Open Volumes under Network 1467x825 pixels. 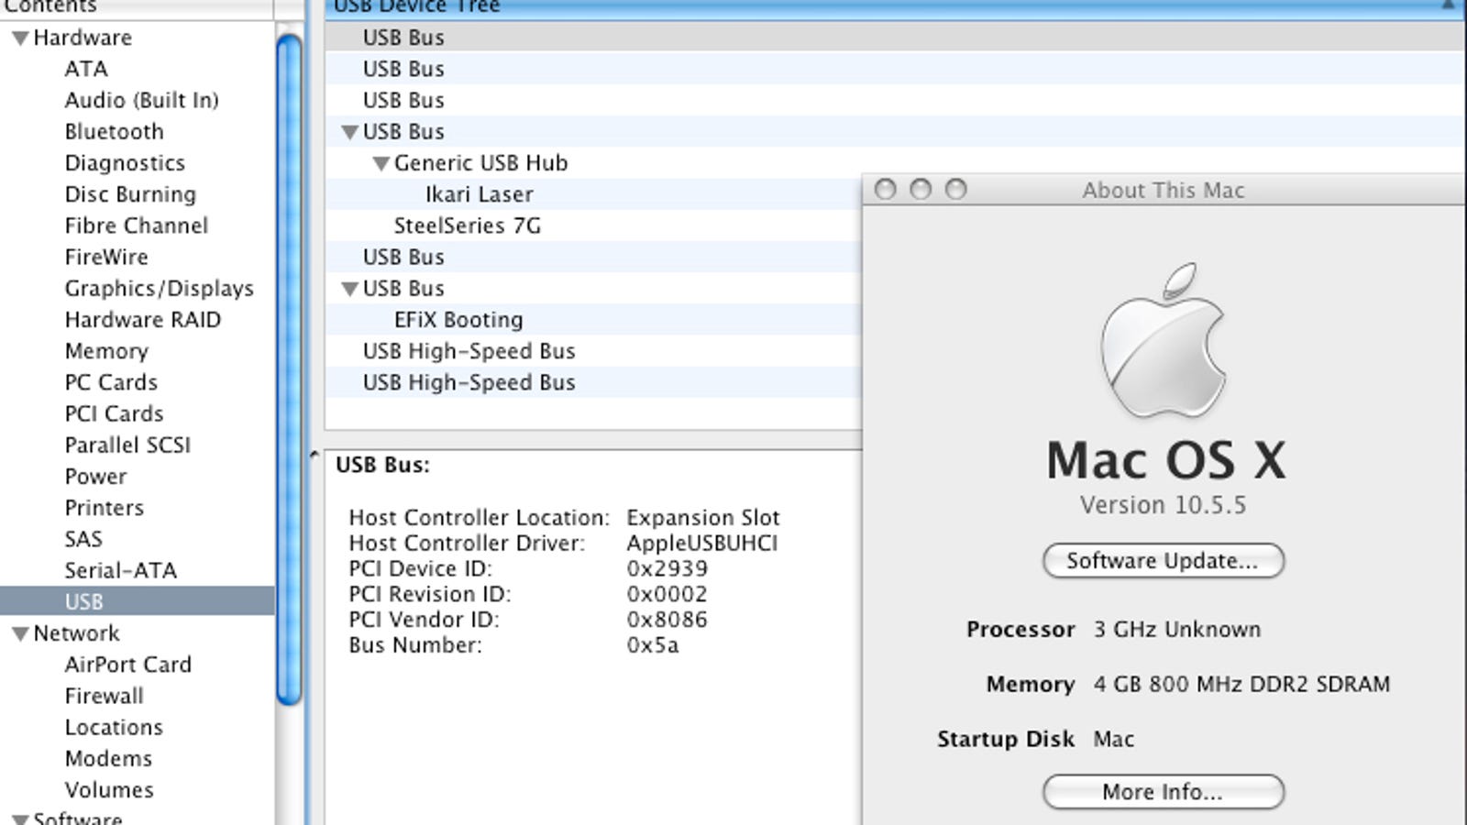point(109,789)
